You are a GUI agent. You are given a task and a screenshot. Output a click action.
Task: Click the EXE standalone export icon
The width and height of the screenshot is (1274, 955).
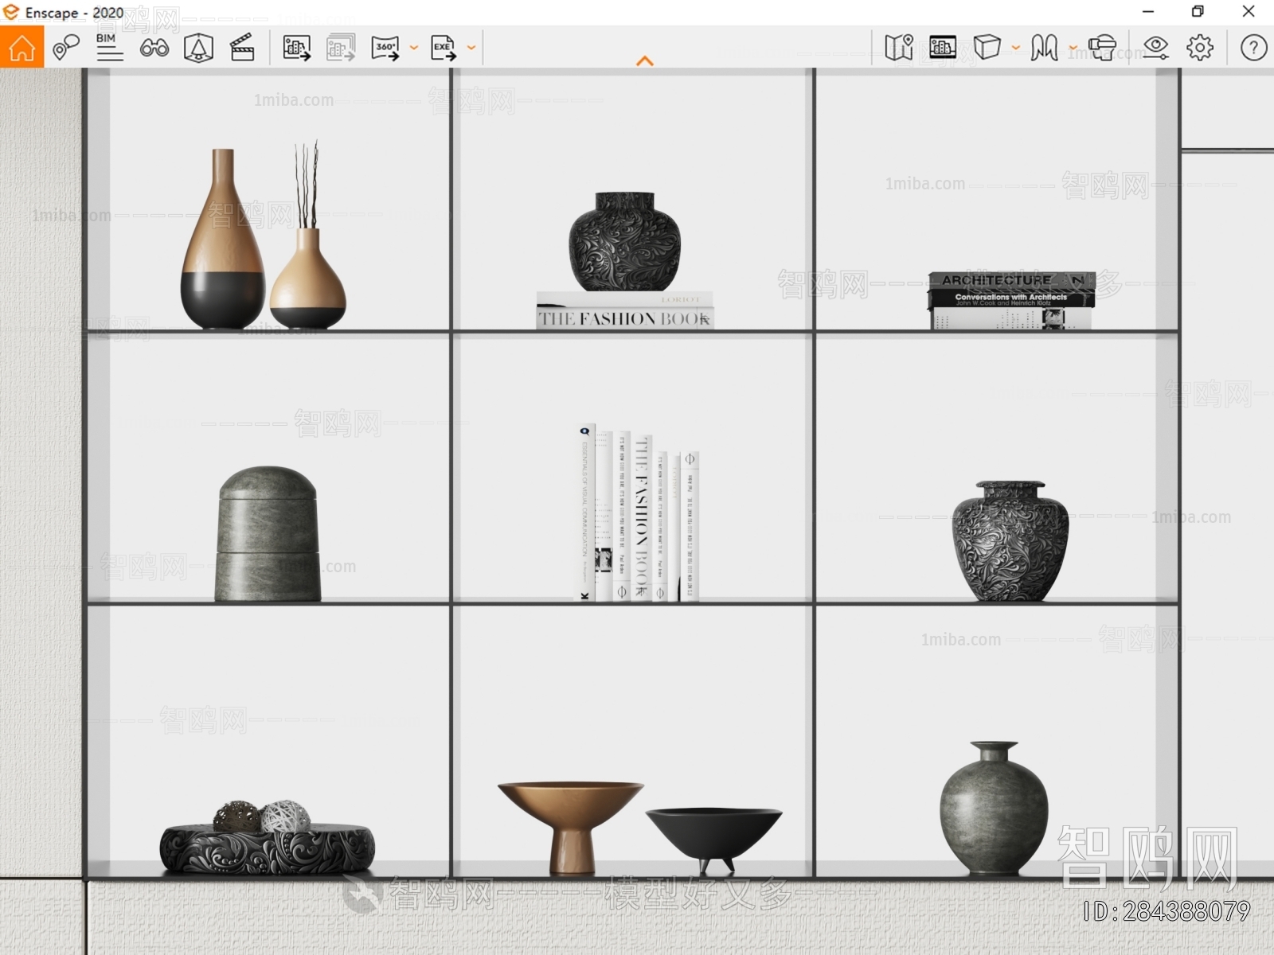pyautogui.click(x=444, y=48)
